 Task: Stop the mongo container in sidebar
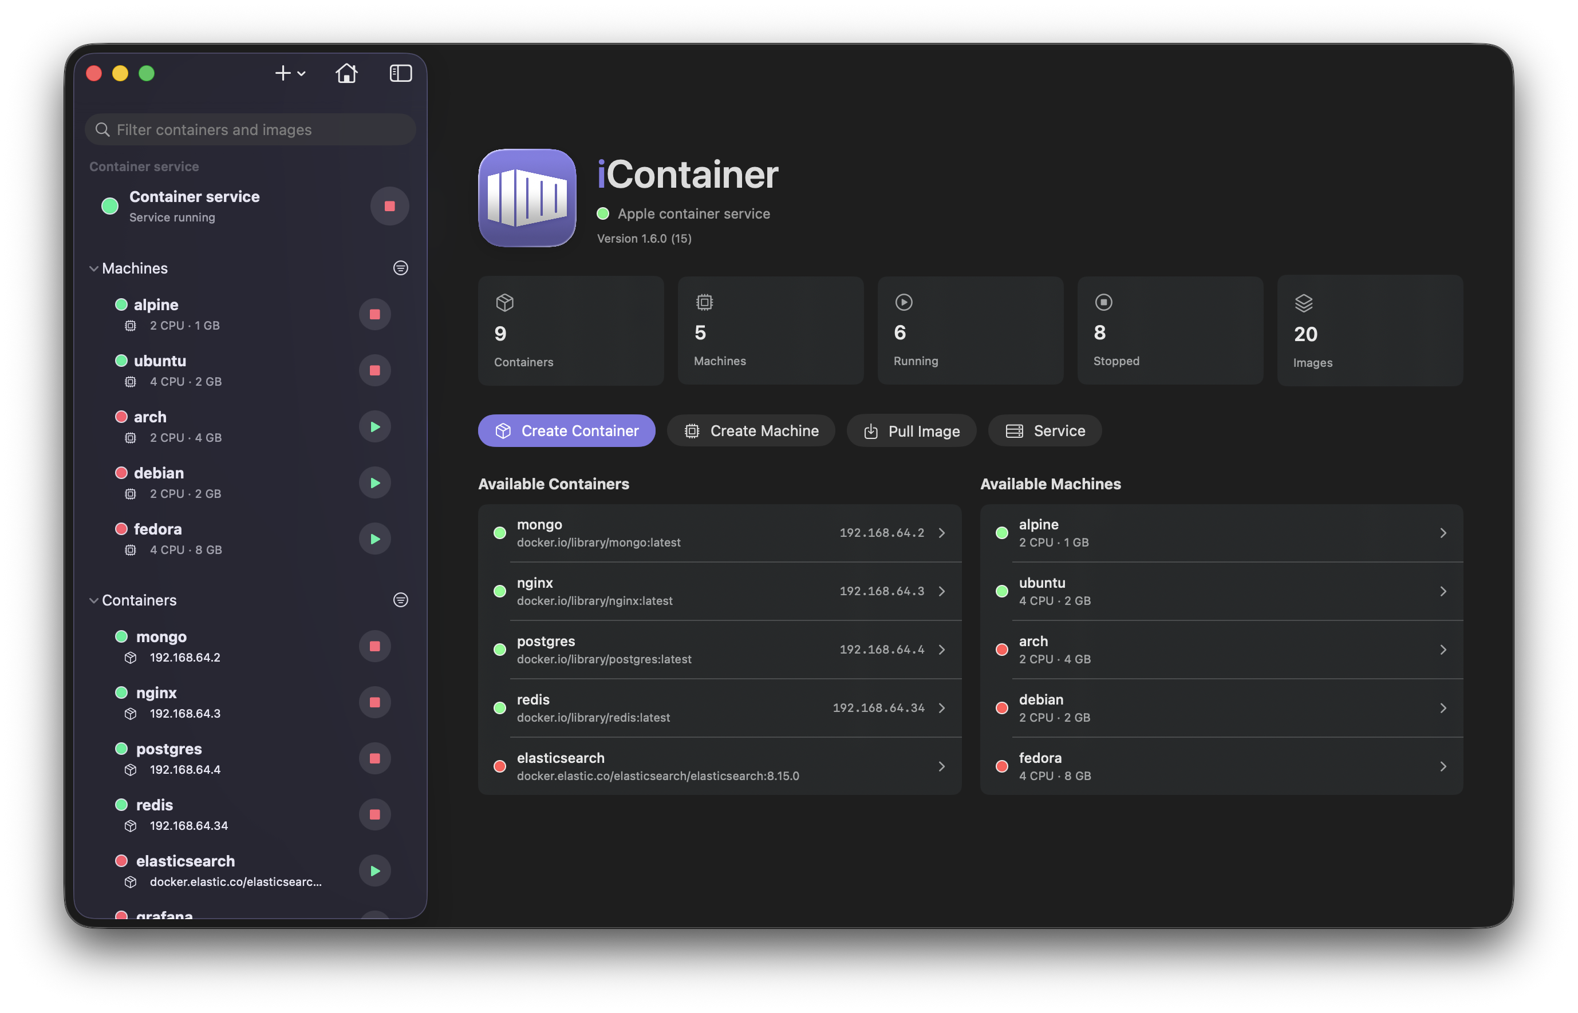[x=374, y=646]
